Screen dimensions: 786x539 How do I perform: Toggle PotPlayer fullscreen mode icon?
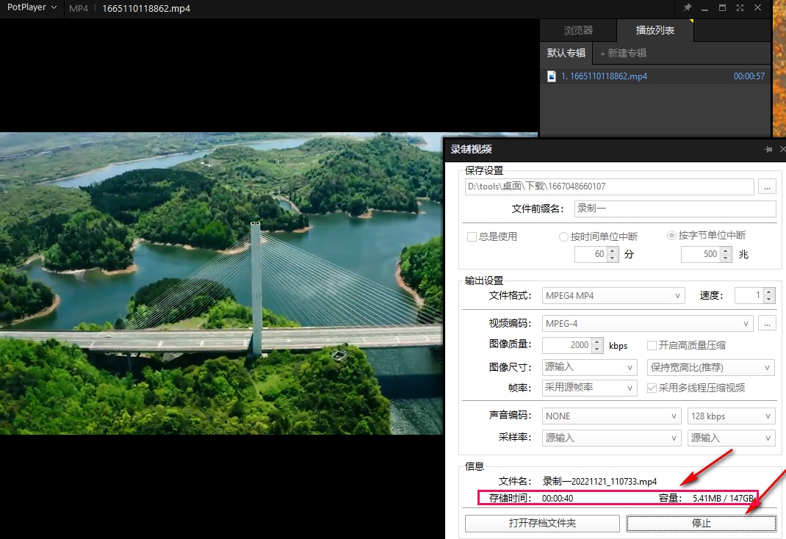point(740,8)
